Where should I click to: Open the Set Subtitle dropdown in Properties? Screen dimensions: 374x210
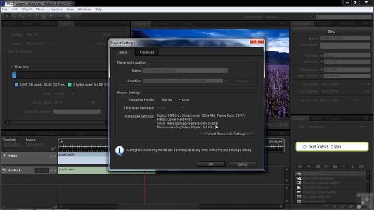(x=345, y=91)
